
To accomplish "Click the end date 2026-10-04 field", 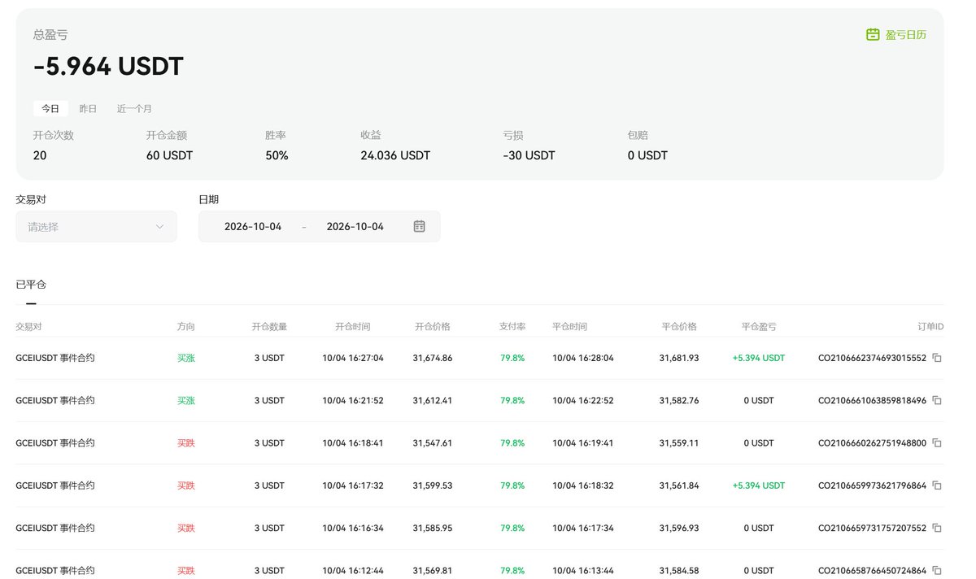I will click(x=355, y=227).
